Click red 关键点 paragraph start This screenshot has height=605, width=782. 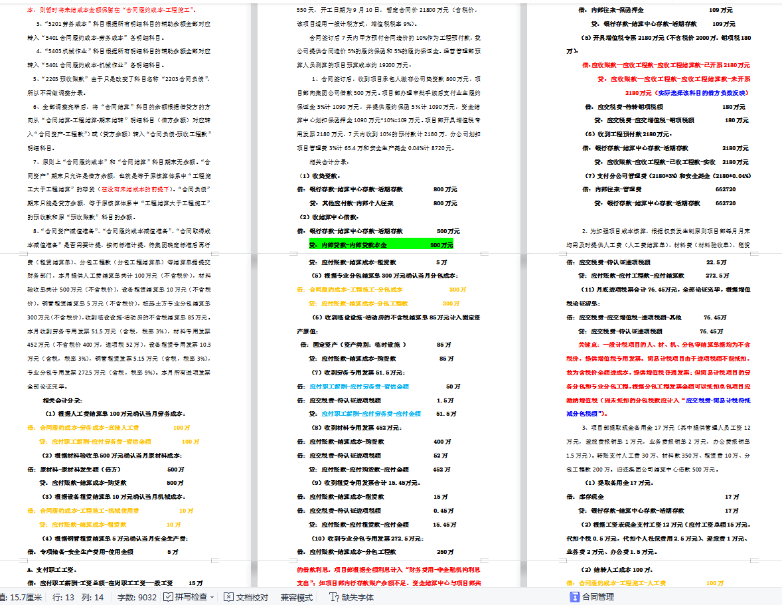click(x=589, y=345)
